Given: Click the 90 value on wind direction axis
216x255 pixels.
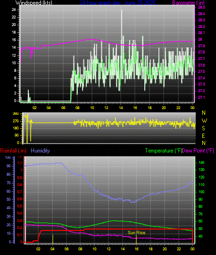Looking at the screenshot, I should (x=17, y=136).
